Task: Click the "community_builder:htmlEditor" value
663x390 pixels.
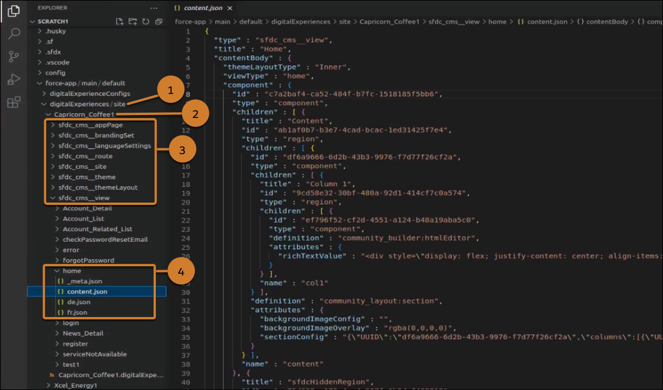Action: point(408,238)
